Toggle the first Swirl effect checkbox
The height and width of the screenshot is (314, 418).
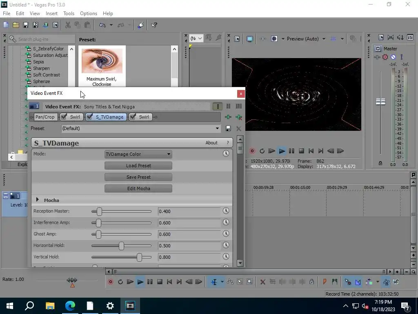(x=64, y=117)
